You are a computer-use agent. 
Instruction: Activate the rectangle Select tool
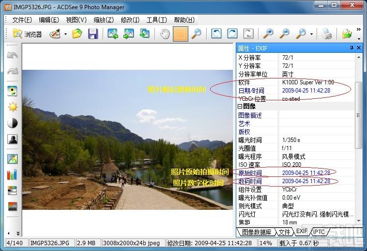[181, 34]
